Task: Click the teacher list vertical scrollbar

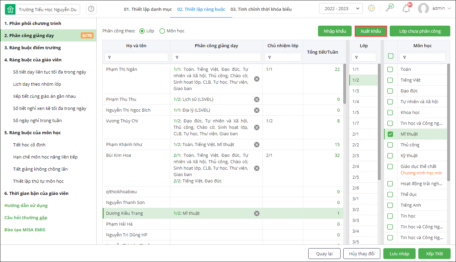Action: pyautogui.click(x=345, y=84)
